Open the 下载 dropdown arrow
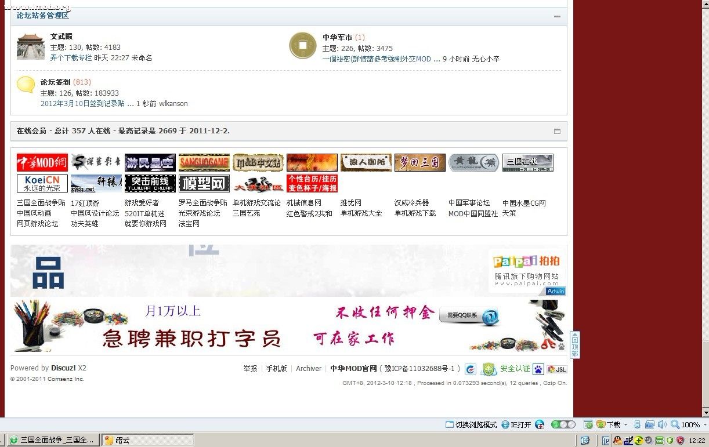The image size is (709, 447). (625, 425)
